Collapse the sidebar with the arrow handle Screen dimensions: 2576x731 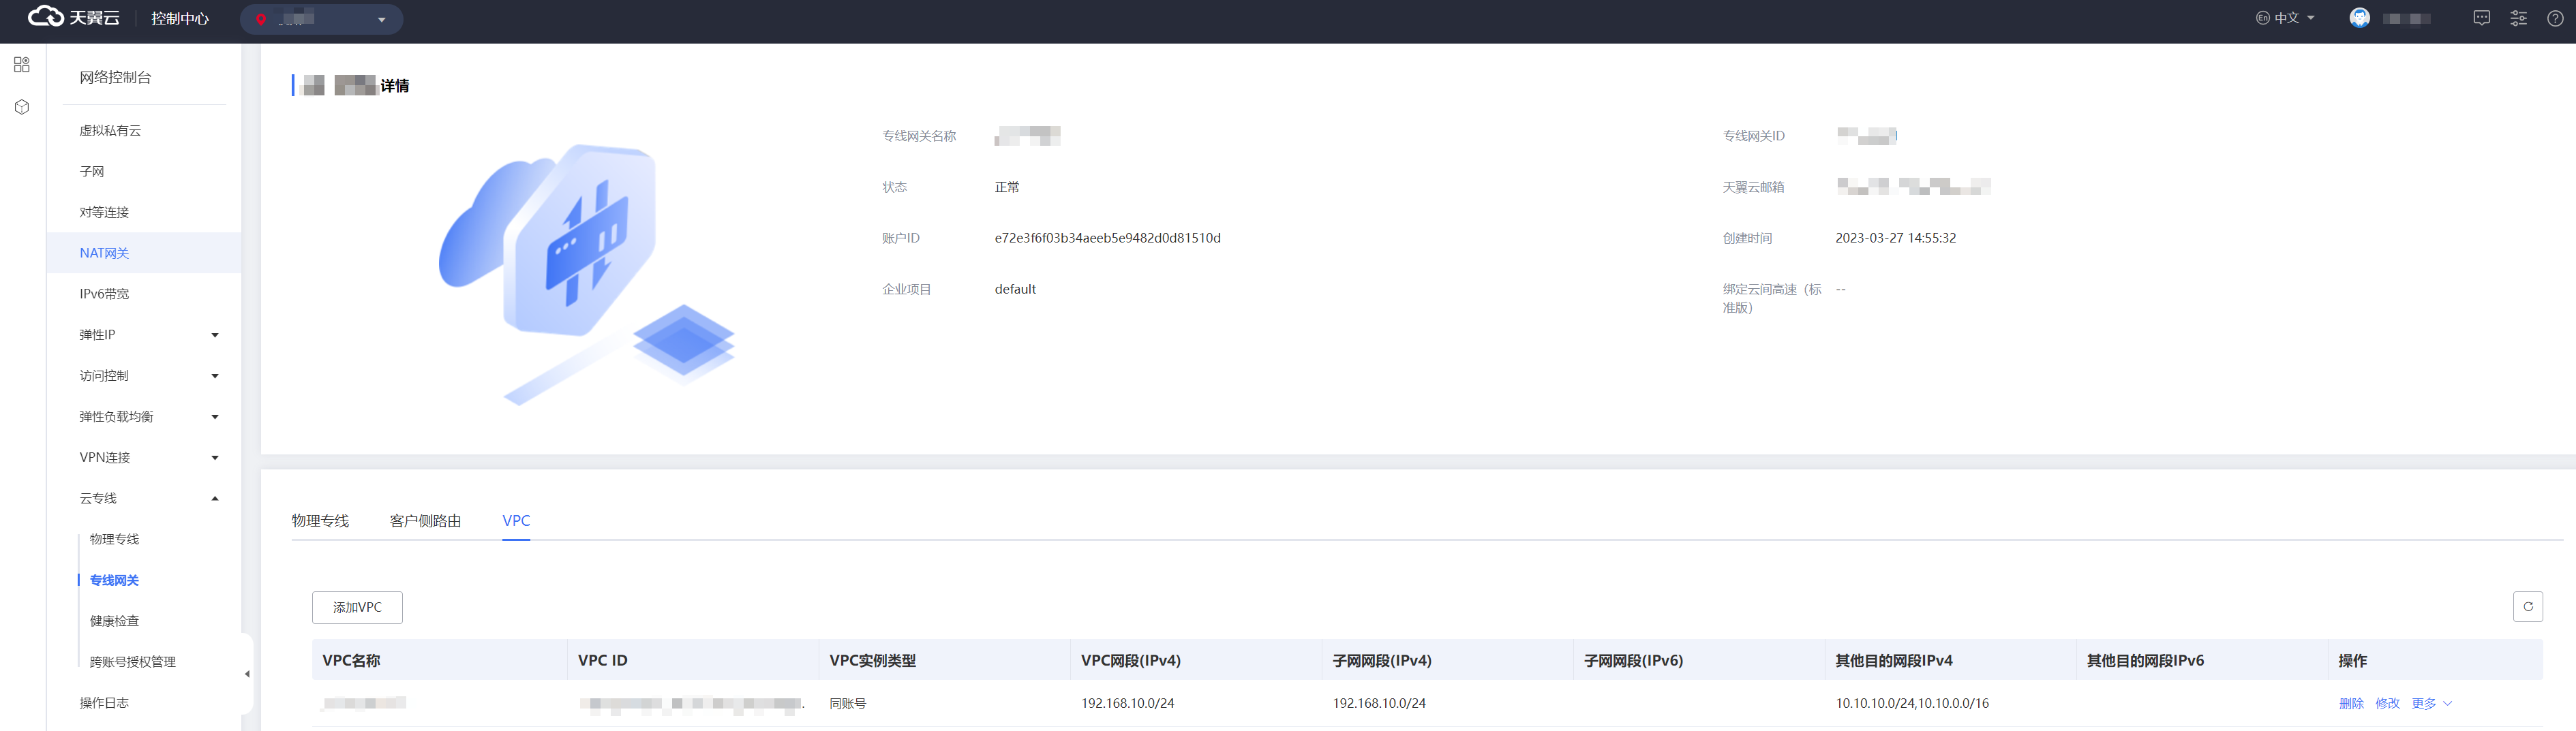pos(247,674)
